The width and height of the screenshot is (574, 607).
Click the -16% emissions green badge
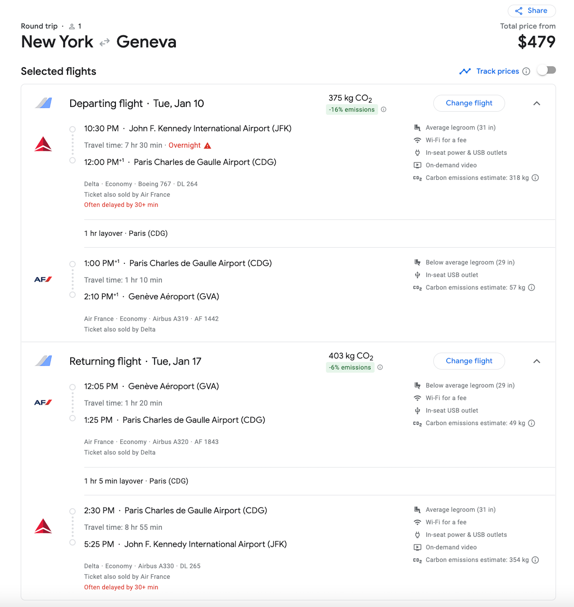[352, 109]
